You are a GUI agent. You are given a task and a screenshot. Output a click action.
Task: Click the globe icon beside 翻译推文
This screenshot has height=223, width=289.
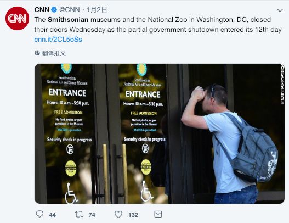click(37, 53)
